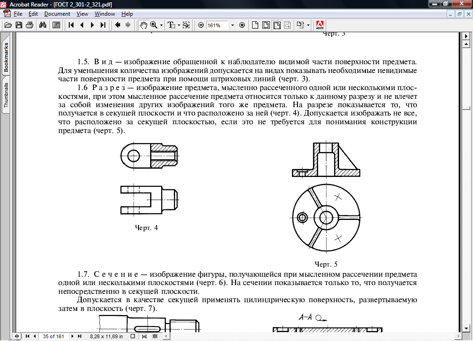Click the horizontal scrollbar left arrow
Screen dimensions: 473x341
tap(166, 336)
